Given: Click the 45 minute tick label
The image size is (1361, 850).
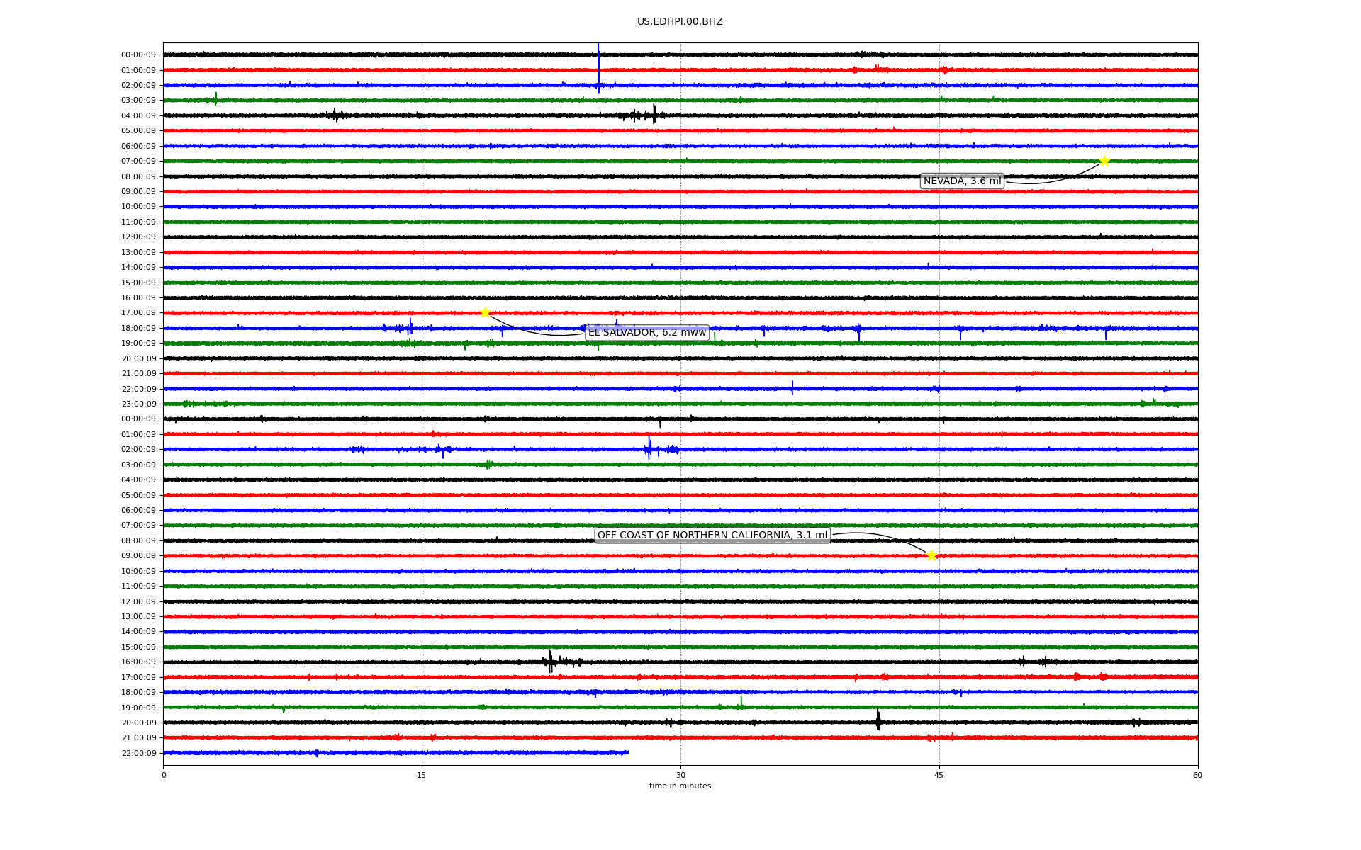Looking at the screenshot, I should 939,775.
